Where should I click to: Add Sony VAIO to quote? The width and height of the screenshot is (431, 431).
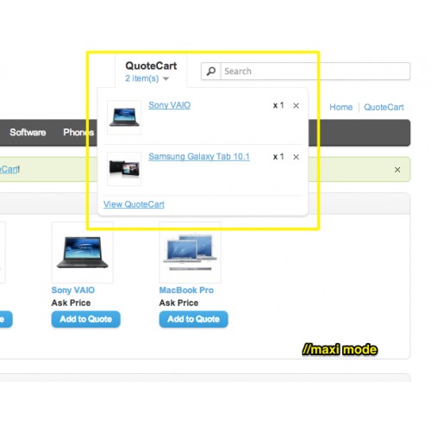(x=86, y=319)
